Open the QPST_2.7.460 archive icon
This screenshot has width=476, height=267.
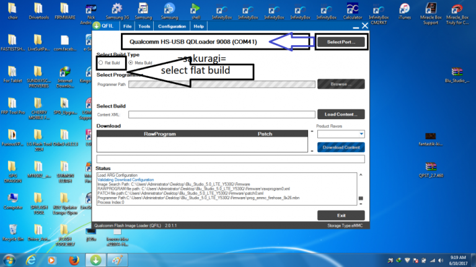click(431, 168)
